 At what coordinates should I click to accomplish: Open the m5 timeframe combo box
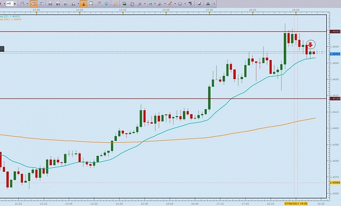(x=11, y=3)
